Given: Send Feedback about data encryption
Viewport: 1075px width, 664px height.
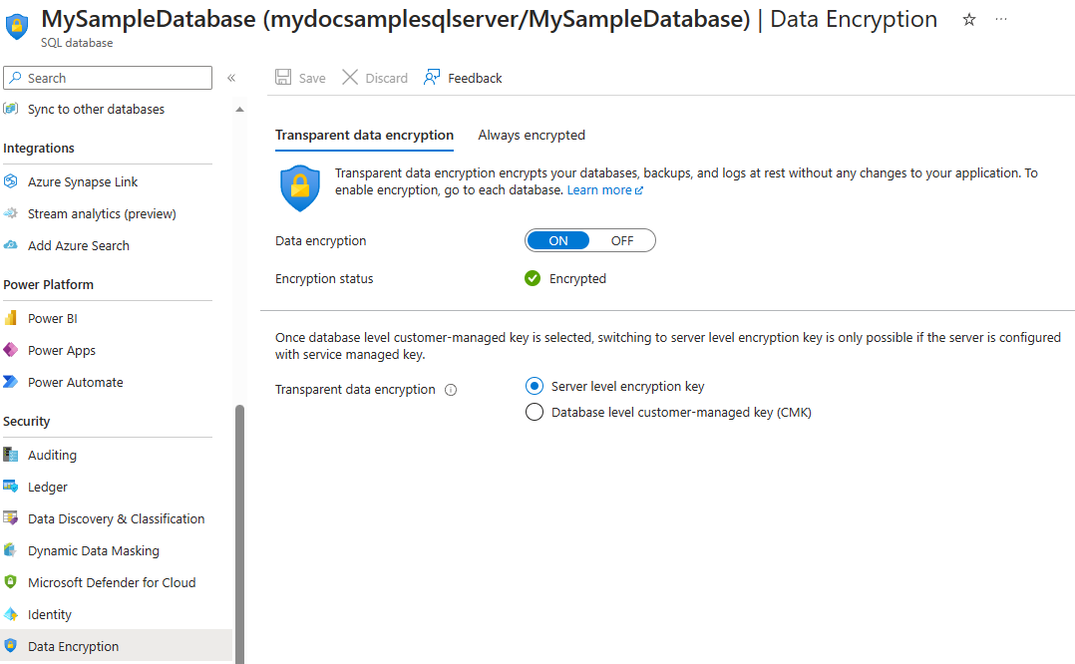Looking at the screenshot, I should click(x=462, y=77).
